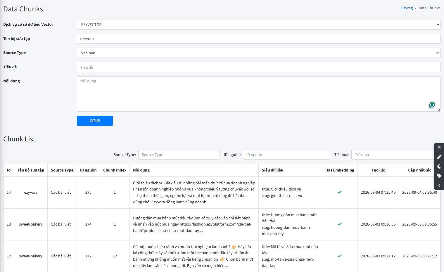Click source ID cell 174
444x272 pixels.
[88, 224]
